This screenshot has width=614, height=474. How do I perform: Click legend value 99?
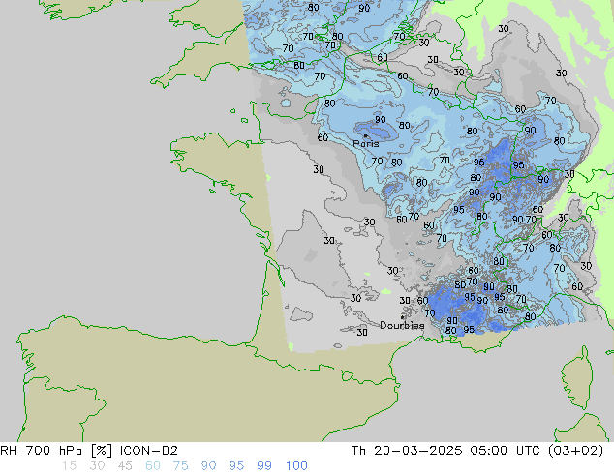[264, 466]
